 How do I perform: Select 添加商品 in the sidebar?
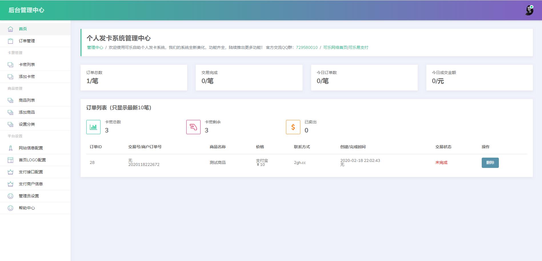pyautogui.click(x=27, y=112)
